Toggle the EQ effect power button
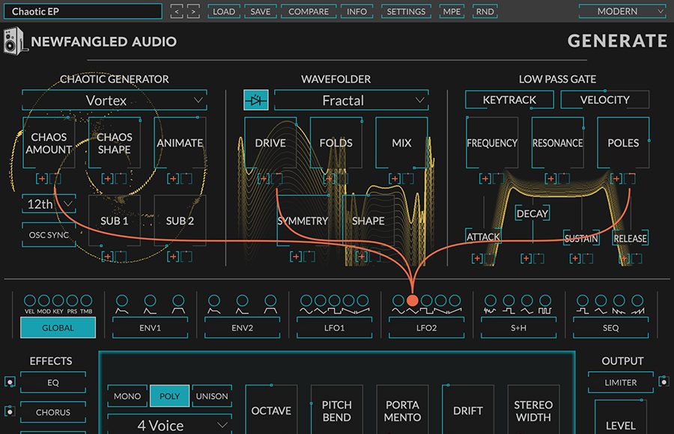Screen dimensions: 674x434 click(x=10, y=382)
